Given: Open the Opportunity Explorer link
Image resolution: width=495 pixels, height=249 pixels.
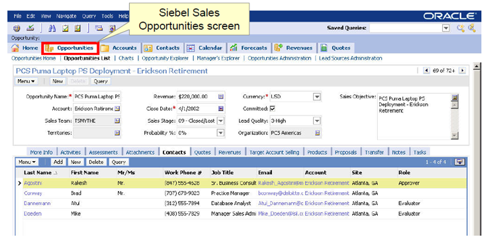Looking at the screenshot, I should point(165,58).
